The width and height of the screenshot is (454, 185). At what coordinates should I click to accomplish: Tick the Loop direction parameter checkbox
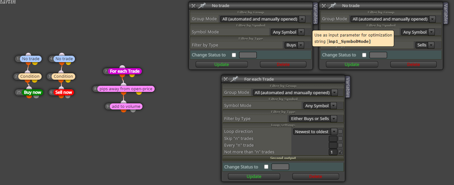[340, 132]
